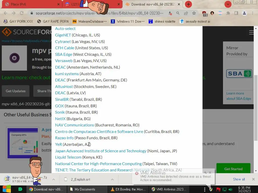Image resolution: width=258 pixels, height=193 pixels.
Task: Click the address bar URL field
Action: pyautogui.click(x=99, y=13)
